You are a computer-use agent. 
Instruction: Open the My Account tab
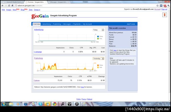coord(87,24)
